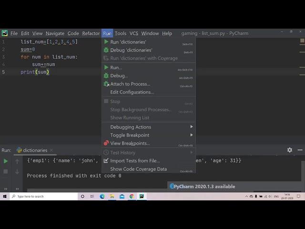The height and width of the screenshot is (229, 305).
Task: Select Import Tests from File...
Action: pos(149,161)
